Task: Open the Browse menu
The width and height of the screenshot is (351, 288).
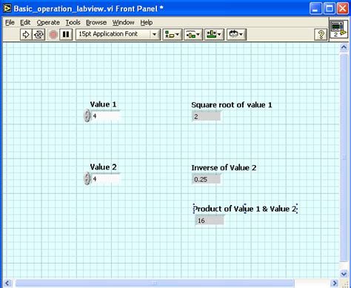Action: point(96,22)
